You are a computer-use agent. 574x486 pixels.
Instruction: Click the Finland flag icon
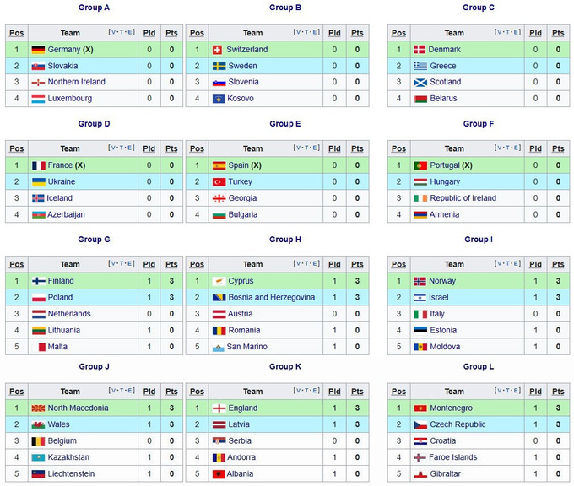(x=38, y=281)
